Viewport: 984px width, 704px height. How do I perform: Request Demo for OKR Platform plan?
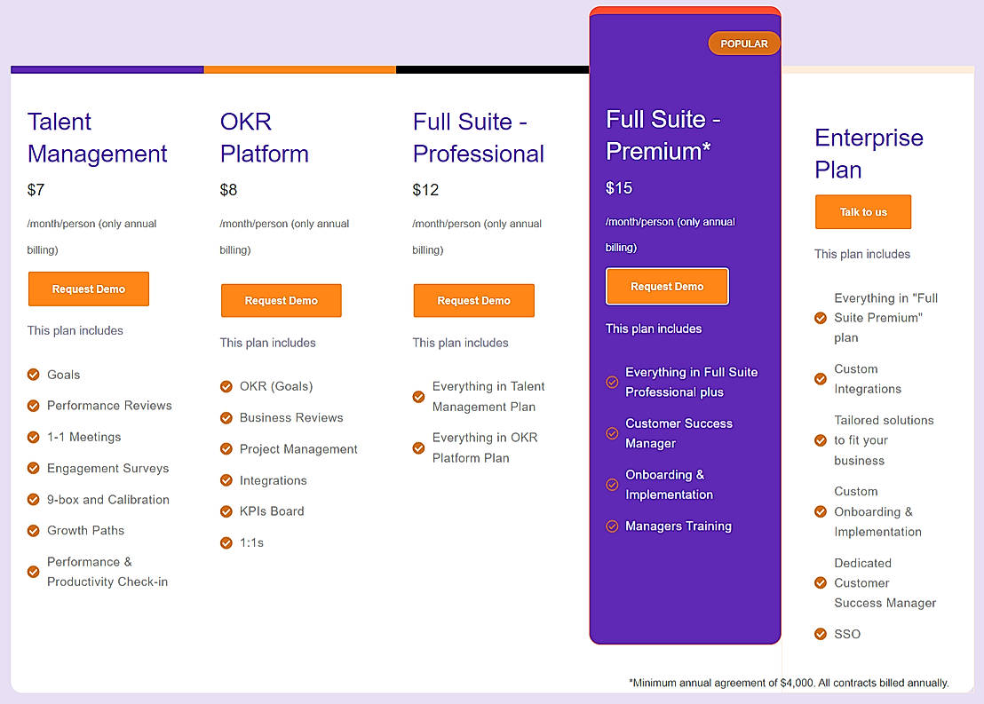[x=281, y=301]
